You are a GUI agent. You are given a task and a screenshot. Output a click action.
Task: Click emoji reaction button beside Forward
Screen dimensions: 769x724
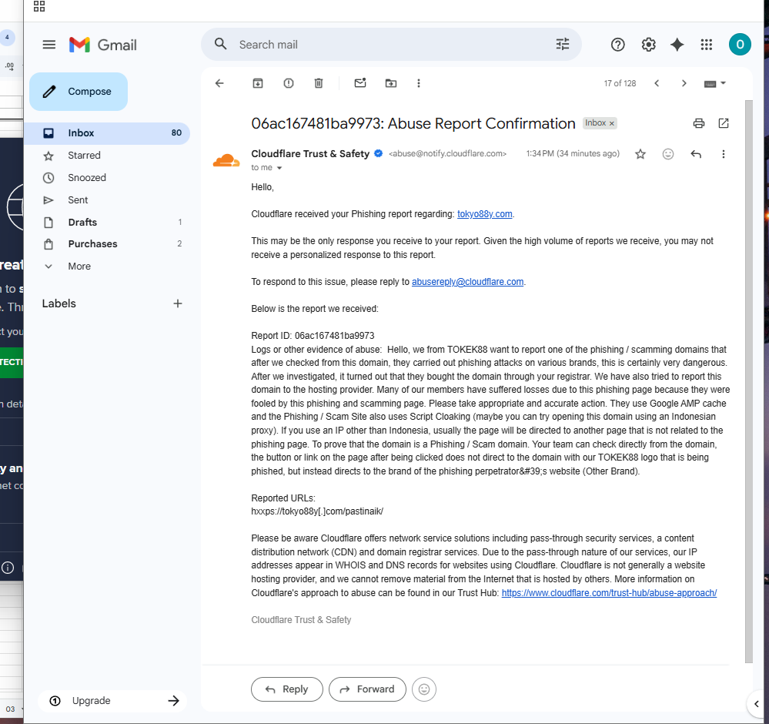point(424,689)
